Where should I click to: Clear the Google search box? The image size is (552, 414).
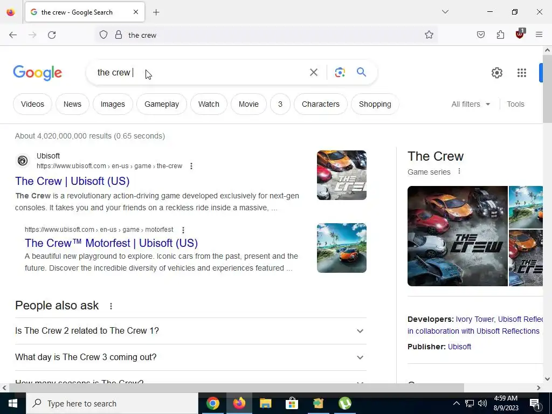[x=313, y=73]
